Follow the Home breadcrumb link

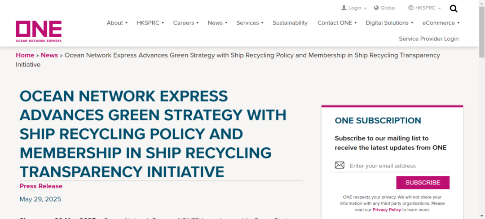click(25, 55)
